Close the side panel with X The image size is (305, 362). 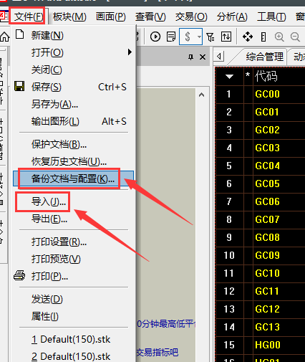click(203, 57)
